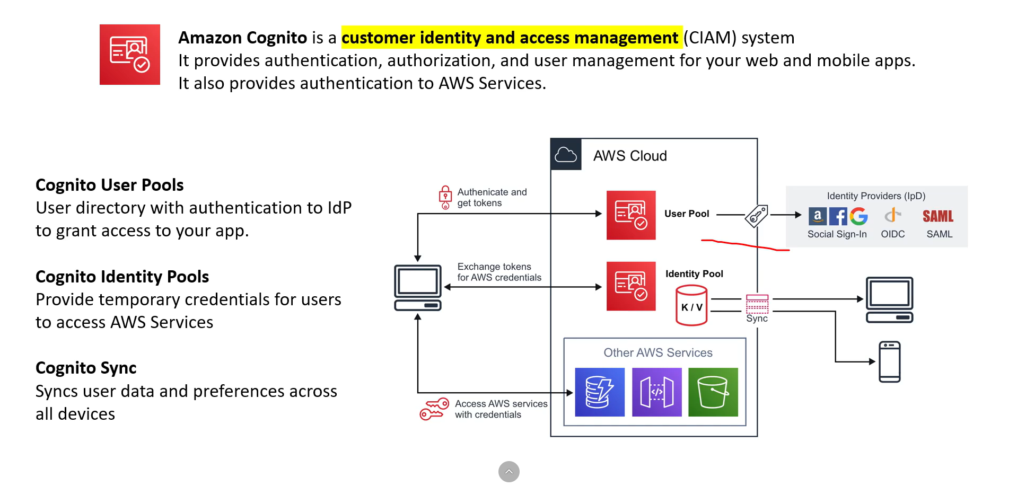Click the AWS Cloud icon in diagram header
Viewport: 1017px width, 486px height.
tap(566, 155)
